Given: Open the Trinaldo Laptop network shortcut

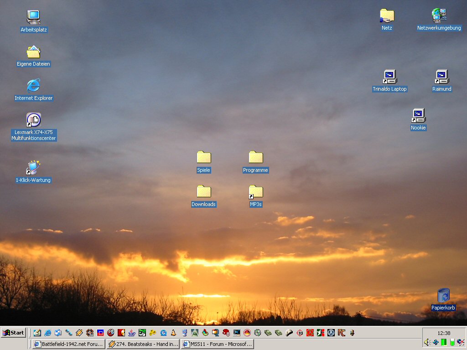Looking at the screenshot, I should 389,77.
